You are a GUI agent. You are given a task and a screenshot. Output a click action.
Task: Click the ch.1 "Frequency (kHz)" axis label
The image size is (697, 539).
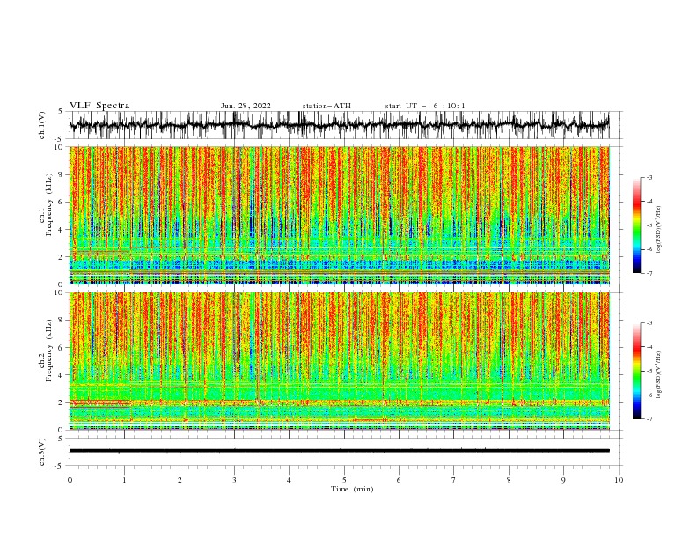(49, 205)
